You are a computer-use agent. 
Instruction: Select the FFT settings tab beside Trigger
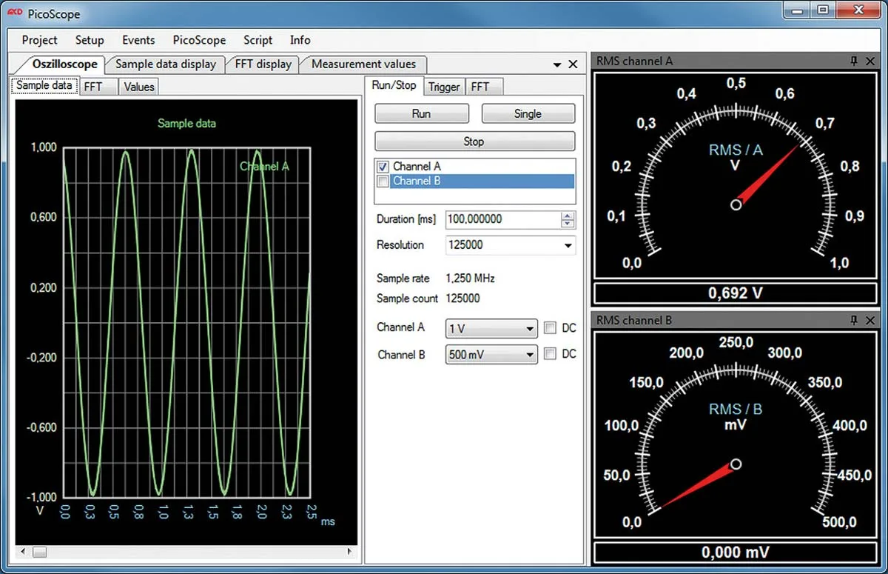483,87
